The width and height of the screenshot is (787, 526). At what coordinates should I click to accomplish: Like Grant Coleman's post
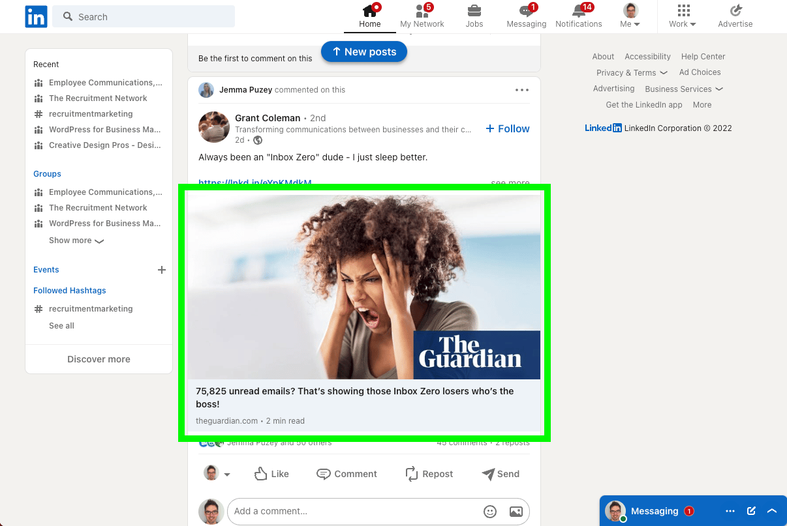pos(271,474)
